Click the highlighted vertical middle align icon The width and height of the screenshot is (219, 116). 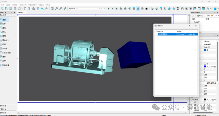tap(138, 9)
